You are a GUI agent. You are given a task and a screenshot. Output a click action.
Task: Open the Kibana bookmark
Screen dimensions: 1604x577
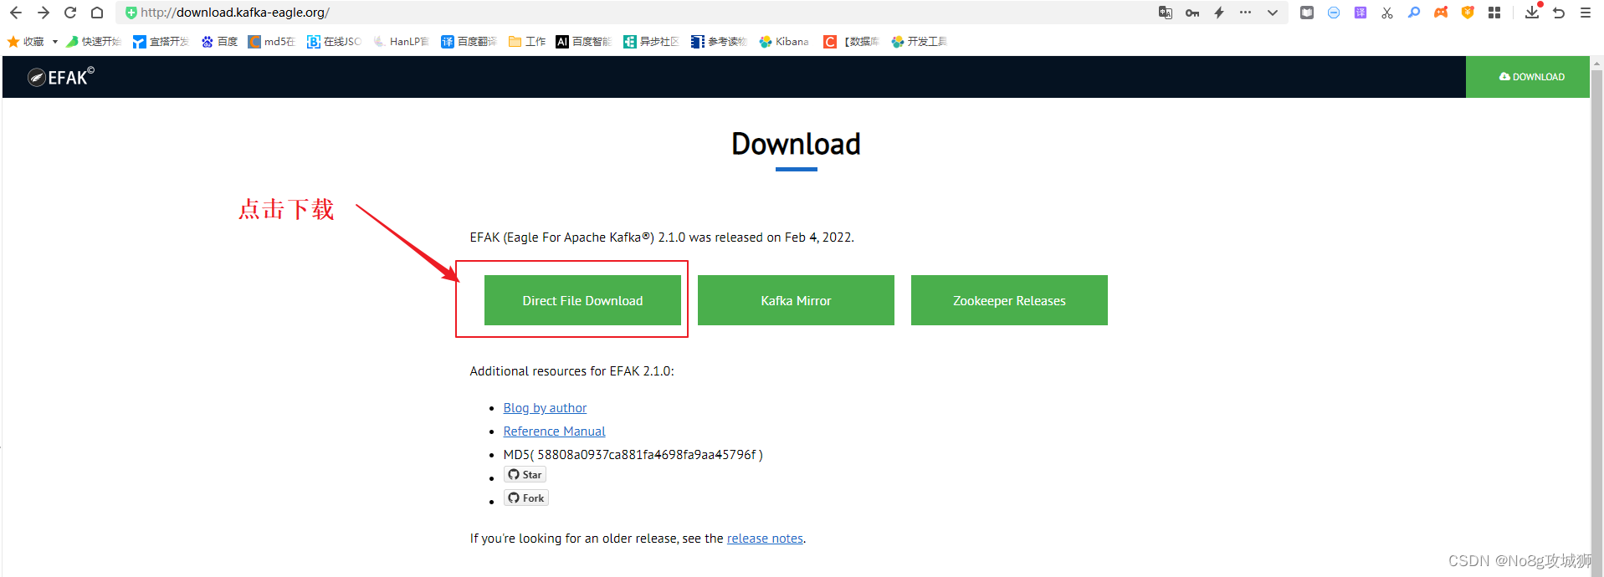784,42
